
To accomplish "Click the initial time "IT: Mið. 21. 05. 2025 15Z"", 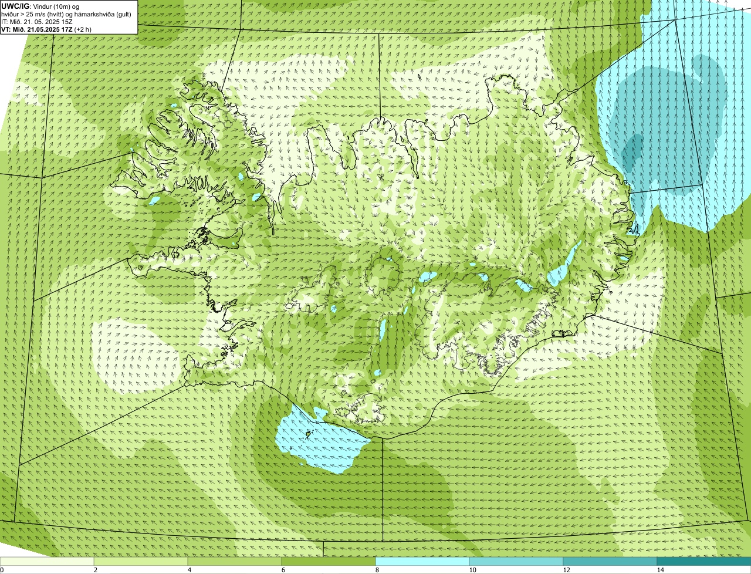I will (37, 21).
